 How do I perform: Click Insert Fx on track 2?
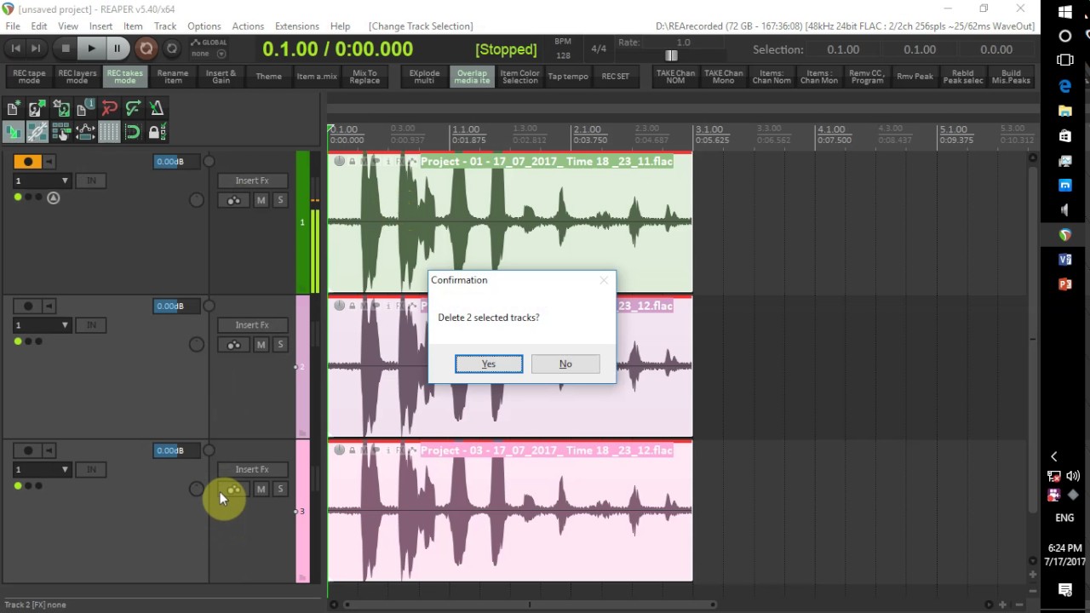[251, 324]
